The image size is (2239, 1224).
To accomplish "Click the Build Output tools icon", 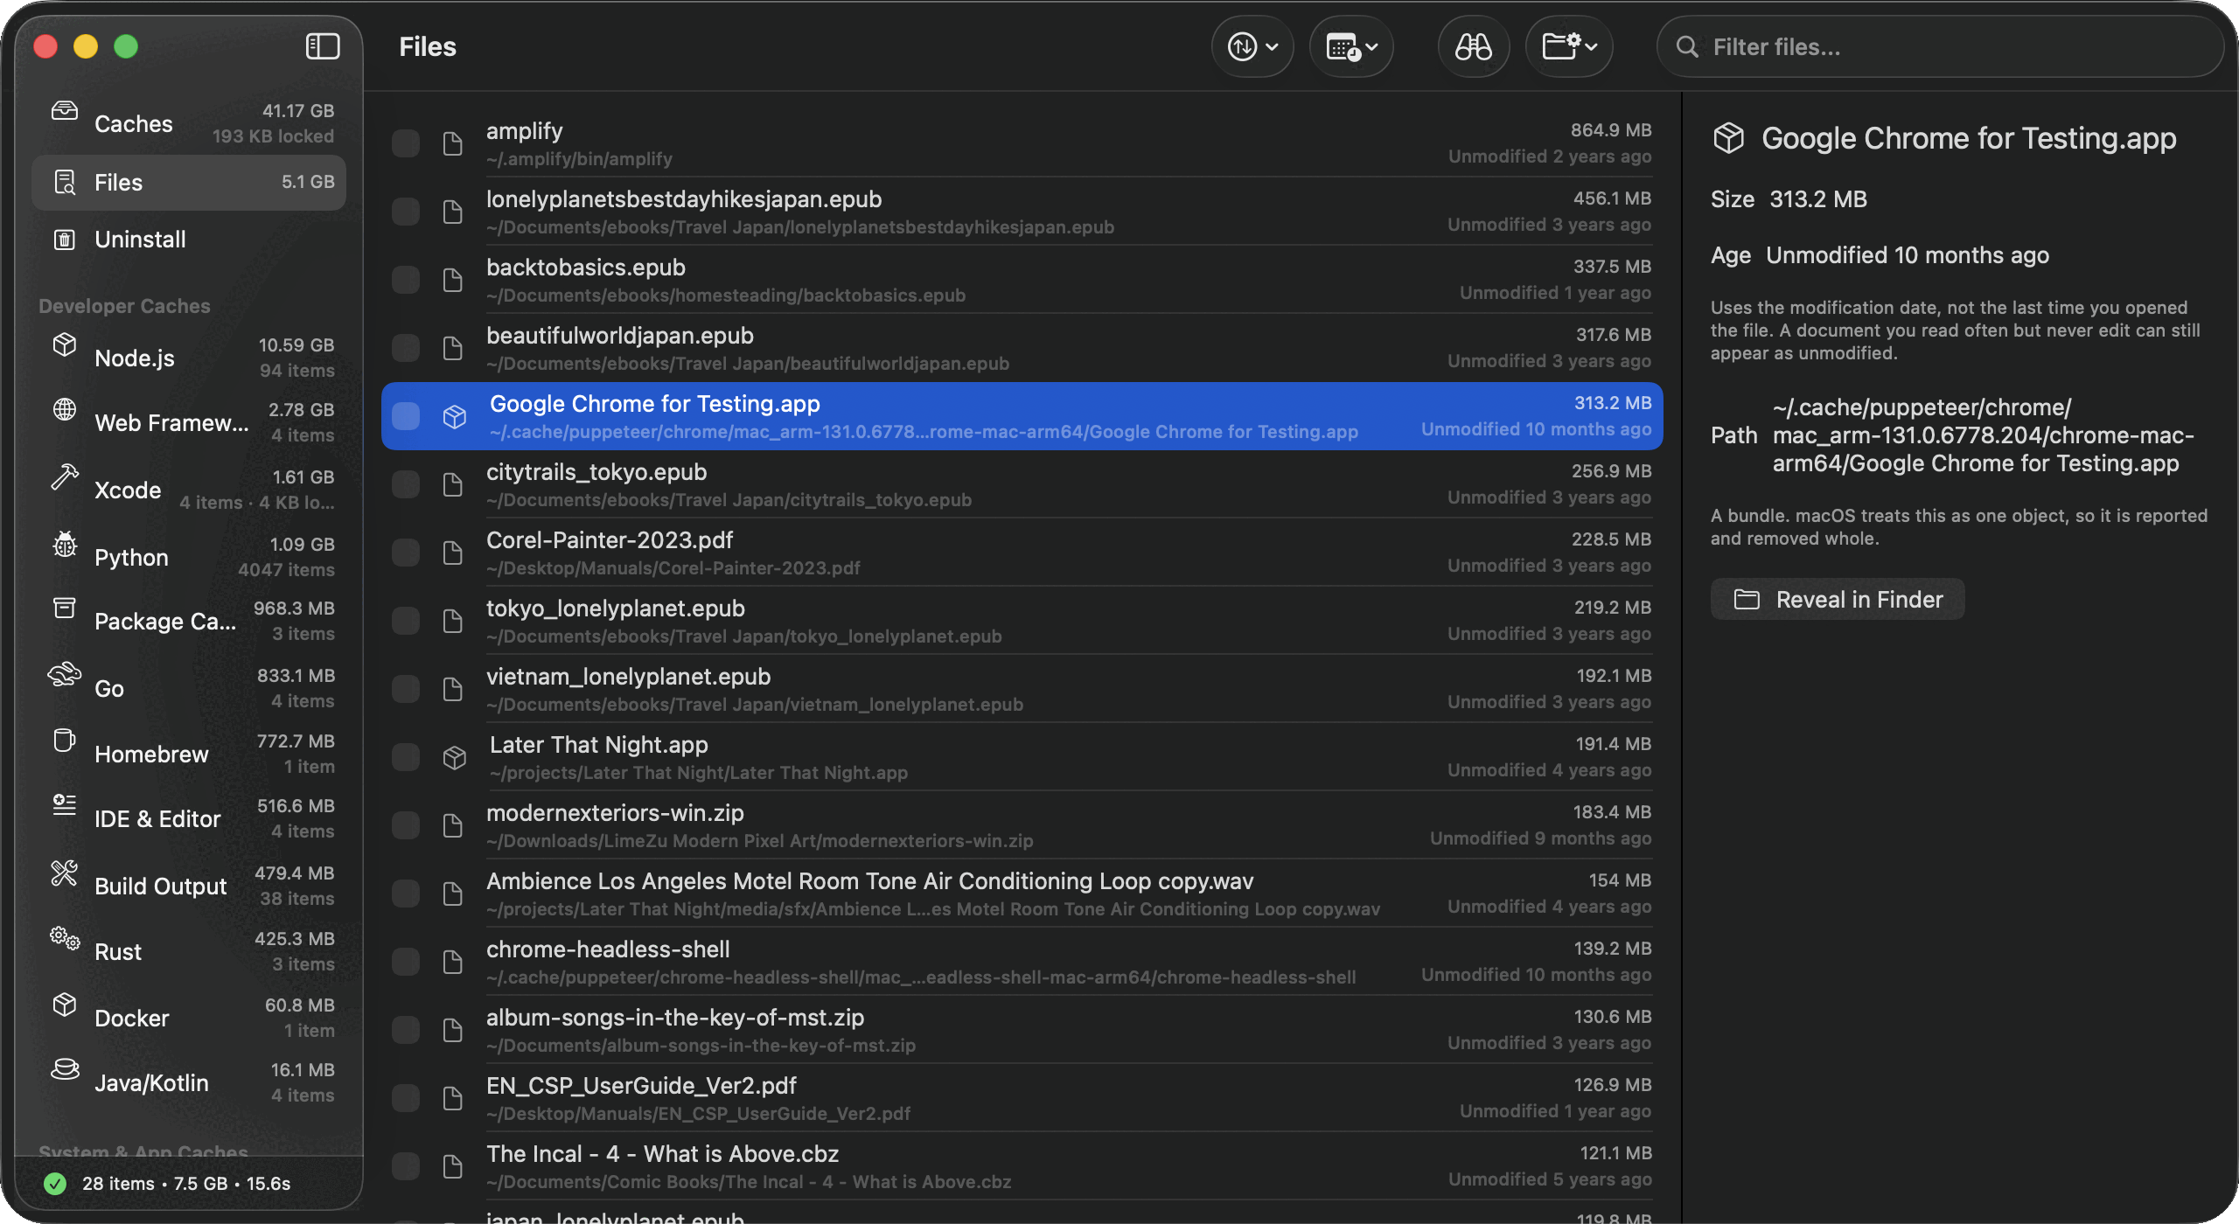I will coord(65,873).
